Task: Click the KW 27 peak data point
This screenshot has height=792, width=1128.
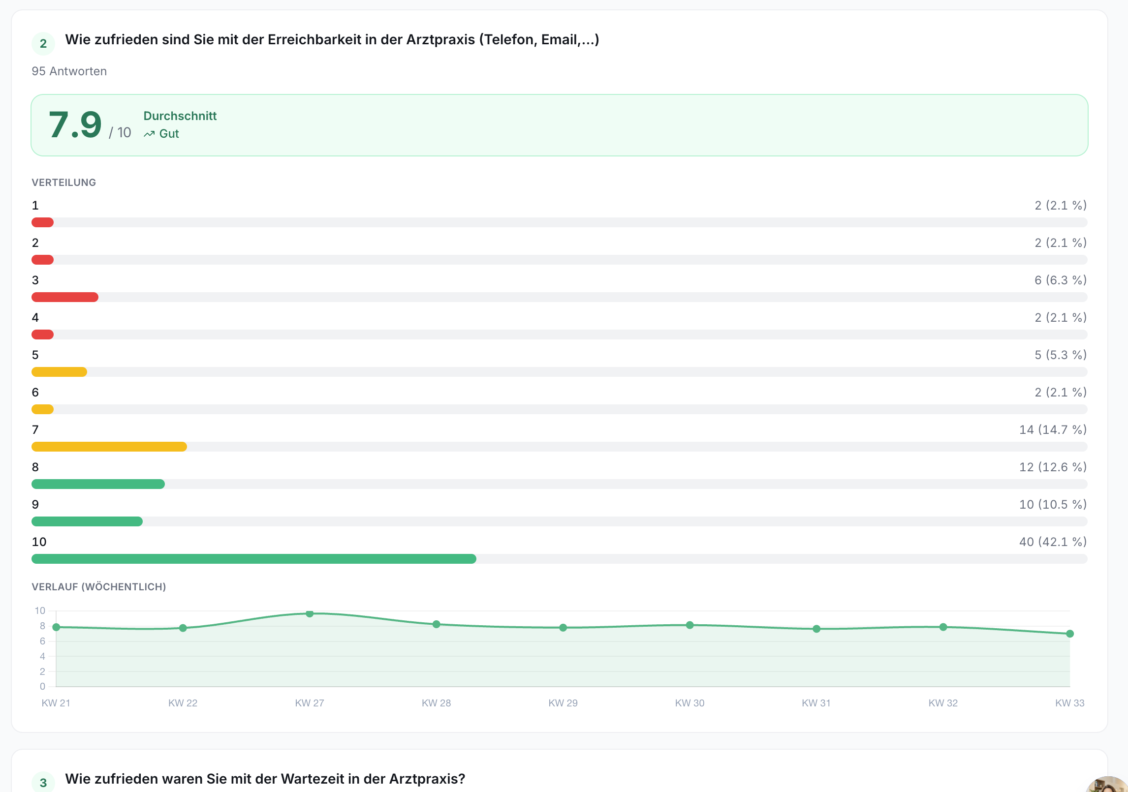Action: point(310,613)
